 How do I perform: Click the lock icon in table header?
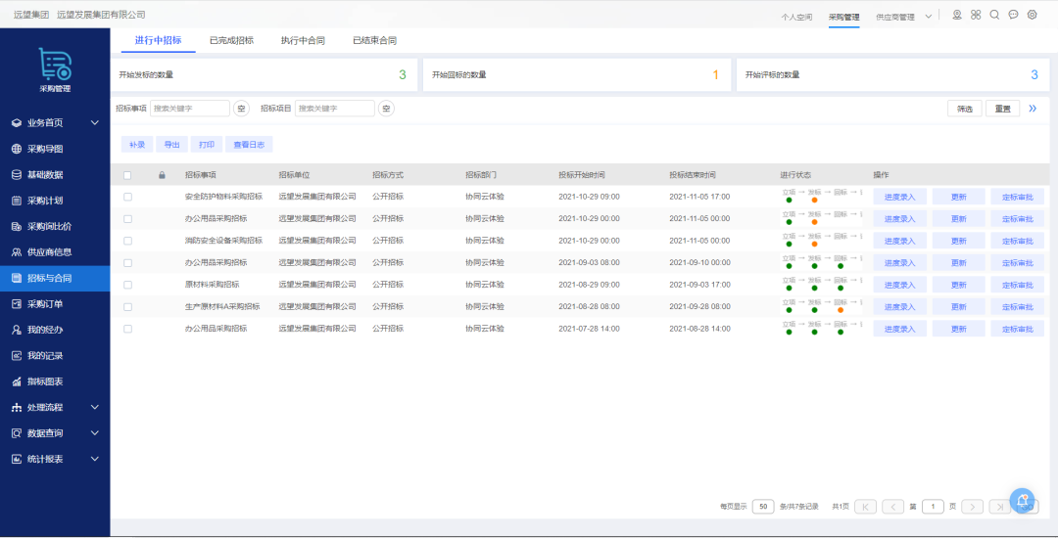[x=162, y=175]
